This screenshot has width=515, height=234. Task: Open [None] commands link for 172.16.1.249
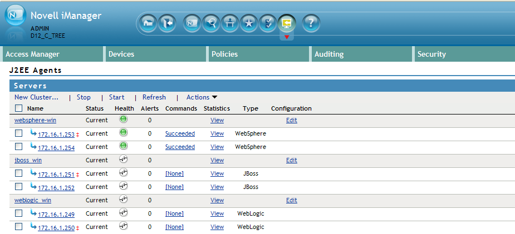174,213
